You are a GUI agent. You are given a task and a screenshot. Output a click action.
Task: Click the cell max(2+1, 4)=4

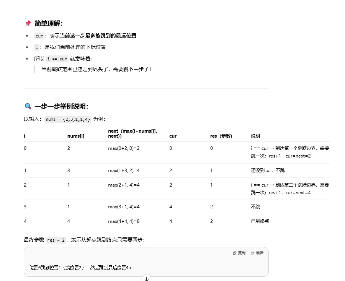(x=124, y=185)
